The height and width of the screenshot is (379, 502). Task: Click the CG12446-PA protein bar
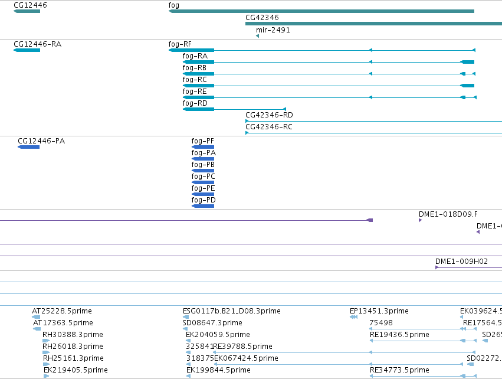click(28, 147)
